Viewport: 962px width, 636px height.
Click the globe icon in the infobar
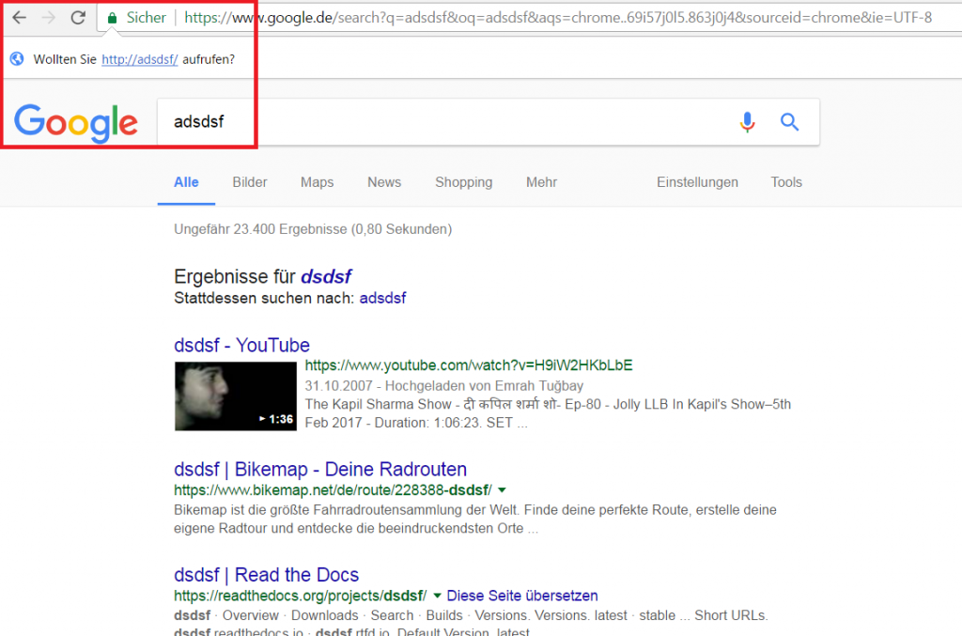tap(17, 59)
